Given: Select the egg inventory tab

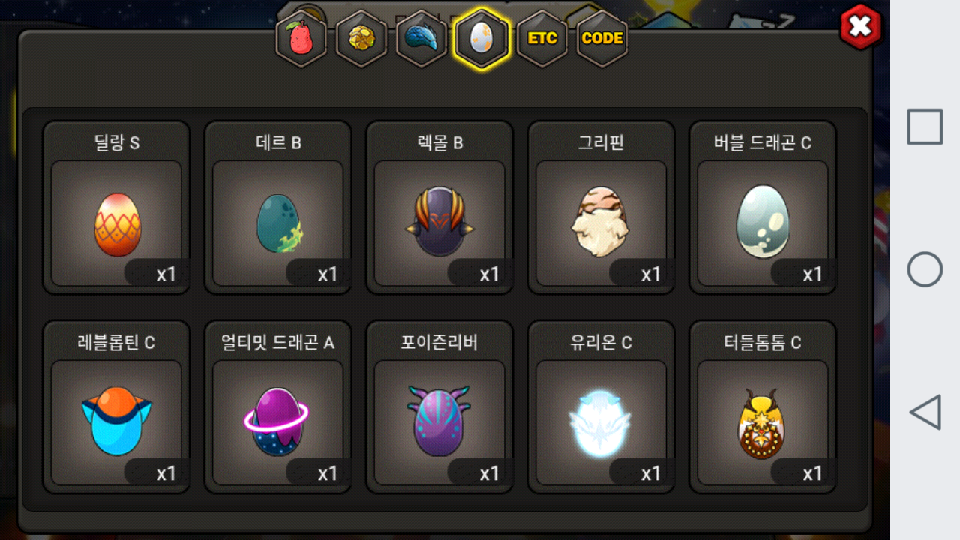Looking at the screenshot, I should click(x=481, y=38).
